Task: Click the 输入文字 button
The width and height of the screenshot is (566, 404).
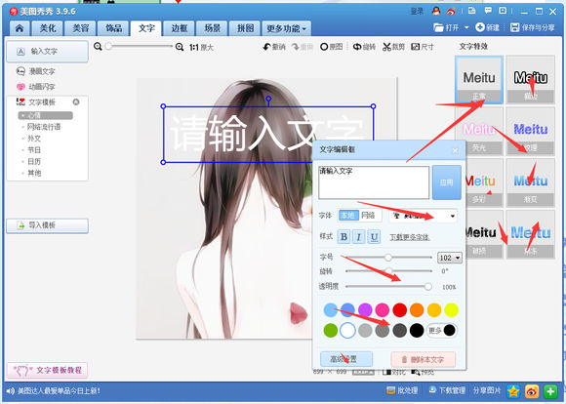Action: [x=47, y=52]
